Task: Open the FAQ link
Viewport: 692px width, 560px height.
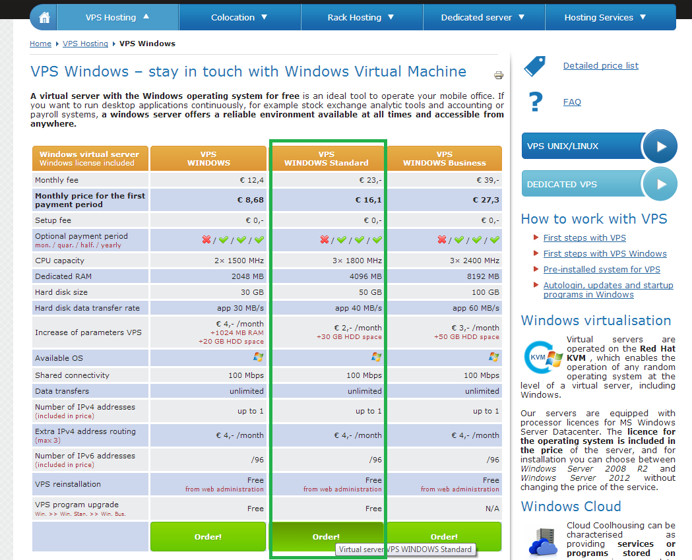Action: pos(572,102)
